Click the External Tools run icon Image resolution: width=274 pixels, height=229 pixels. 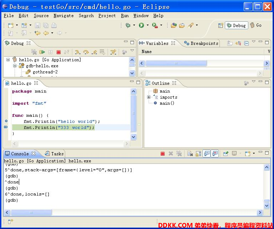(x=155, y=25)
